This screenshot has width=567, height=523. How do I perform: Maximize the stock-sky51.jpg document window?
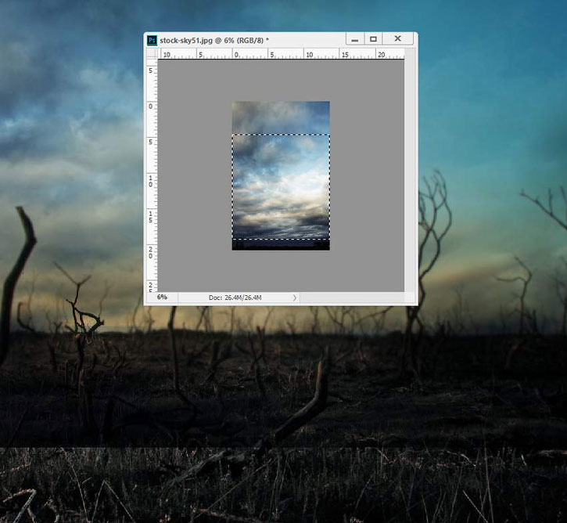(x=373, y=39)
